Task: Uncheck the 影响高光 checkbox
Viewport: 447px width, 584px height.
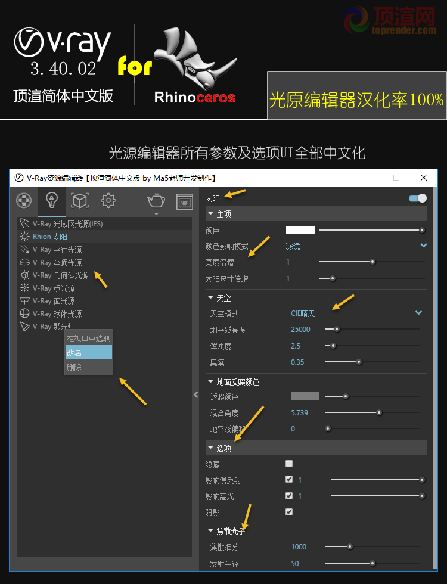Action: click(x=289, y=496)
